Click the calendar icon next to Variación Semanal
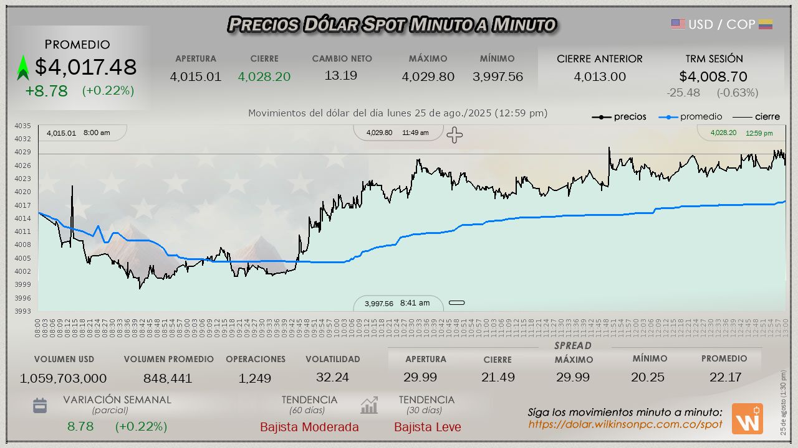 (x=40, y=406)
